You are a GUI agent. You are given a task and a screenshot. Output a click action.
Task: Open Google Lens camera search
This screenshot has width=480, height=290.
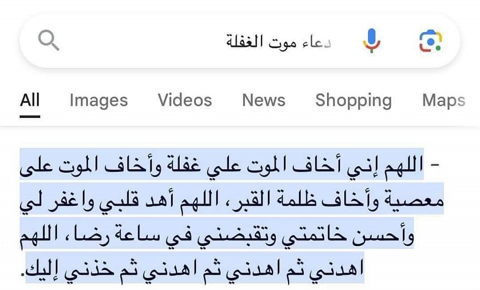[x=430, y=40]
